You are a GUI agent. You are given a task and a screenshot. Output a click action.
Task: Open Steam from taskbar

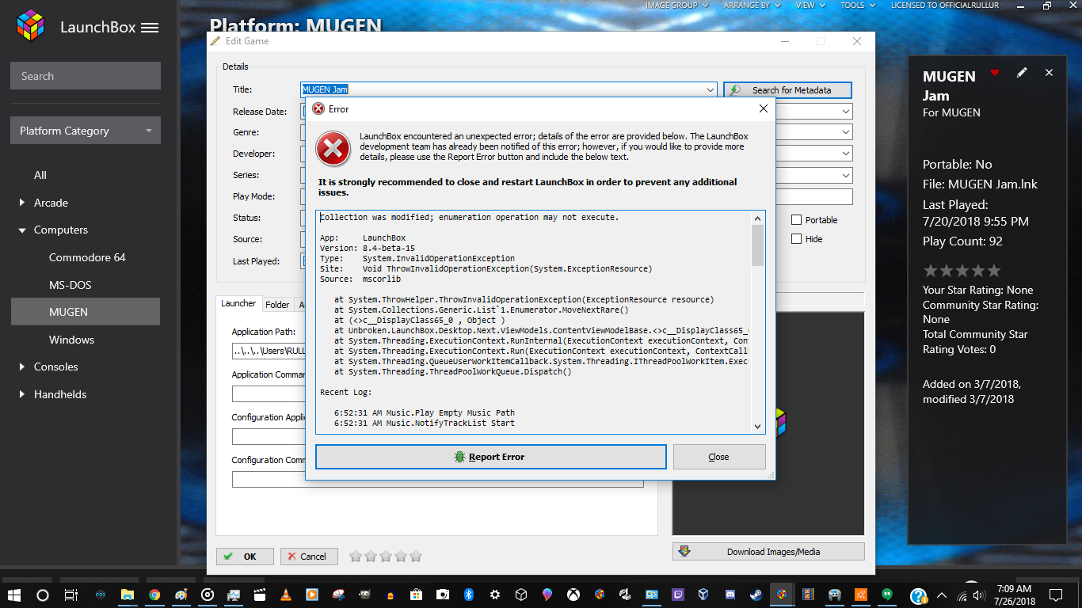(x=756, y=595)
